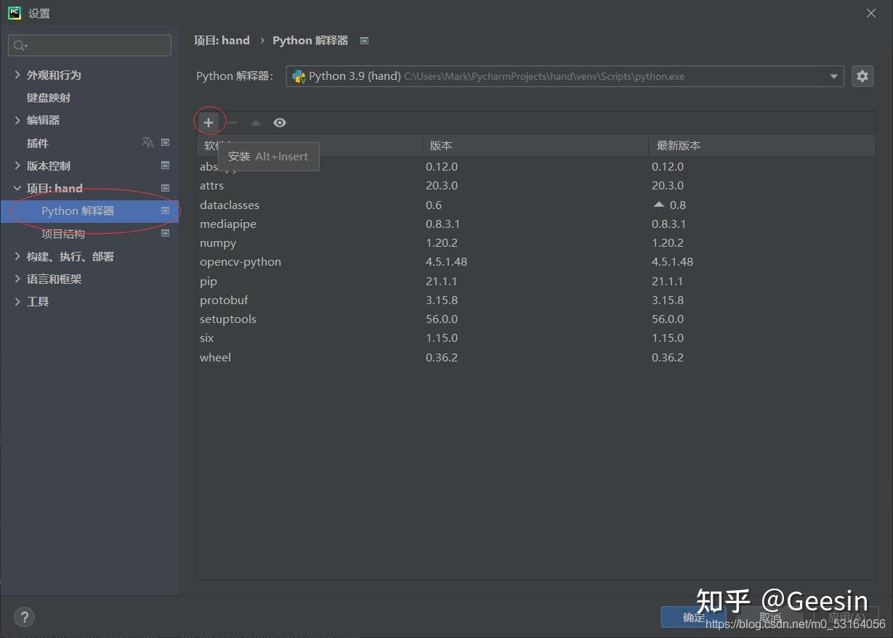Click the translation icon next to 插件
This screenshot has height=638, width=893.
pos(147,143)
